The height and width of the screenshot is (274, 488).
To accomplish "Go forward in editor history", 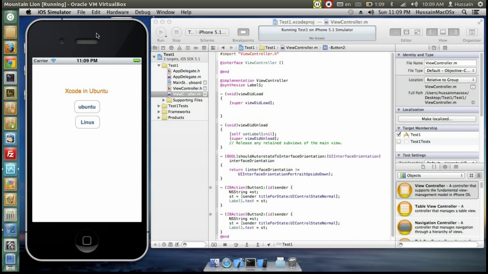I will tap(231, 48).
